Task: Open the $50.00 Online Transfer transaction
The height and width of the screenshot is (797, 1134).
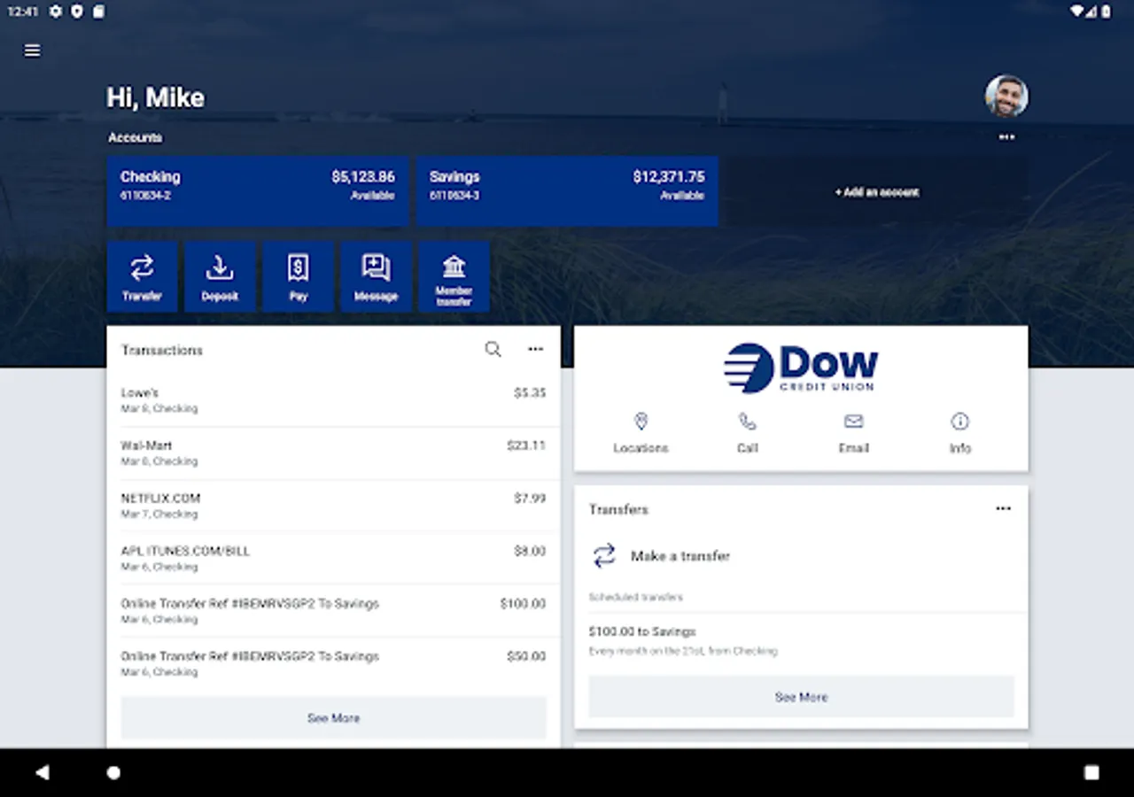Action: click(333, 664)
